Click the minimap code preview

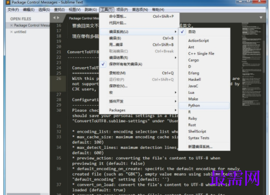(x=251, y=65)
